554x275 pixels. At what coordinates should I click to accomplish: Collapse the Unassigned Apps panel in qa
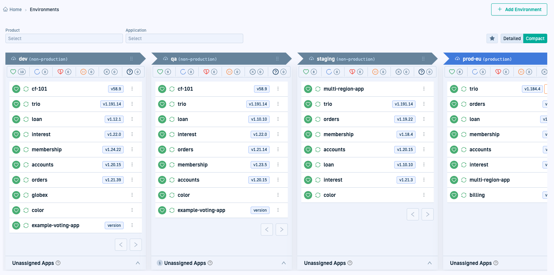tap(284, 263)
